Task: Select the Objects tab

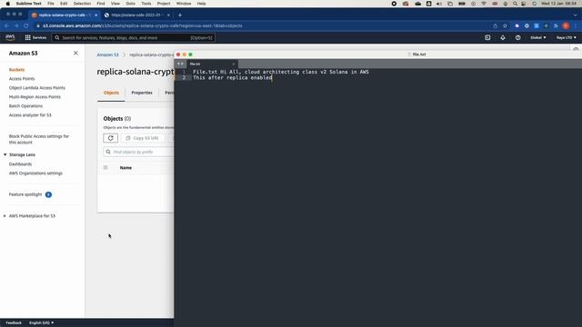Action: tap(111, 93)
